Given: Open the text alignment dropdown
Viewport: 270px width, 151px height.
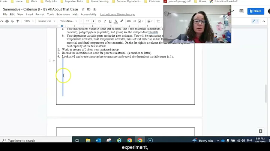Looking at the screenshot, I should 150,21.
